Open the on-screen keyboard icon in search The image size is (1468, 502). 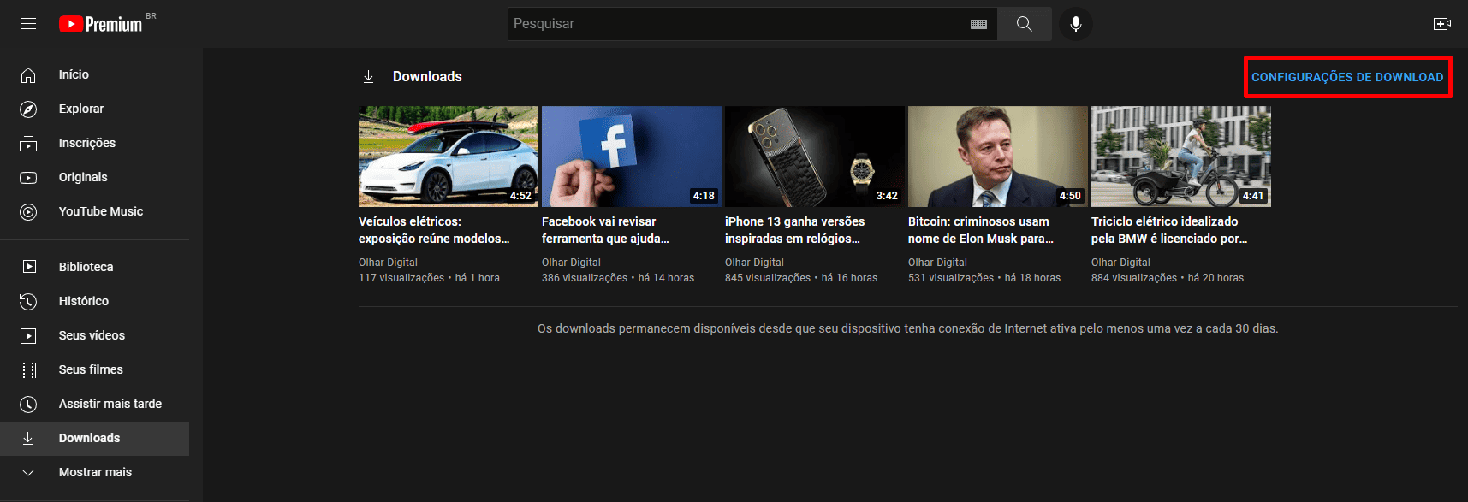978,24
